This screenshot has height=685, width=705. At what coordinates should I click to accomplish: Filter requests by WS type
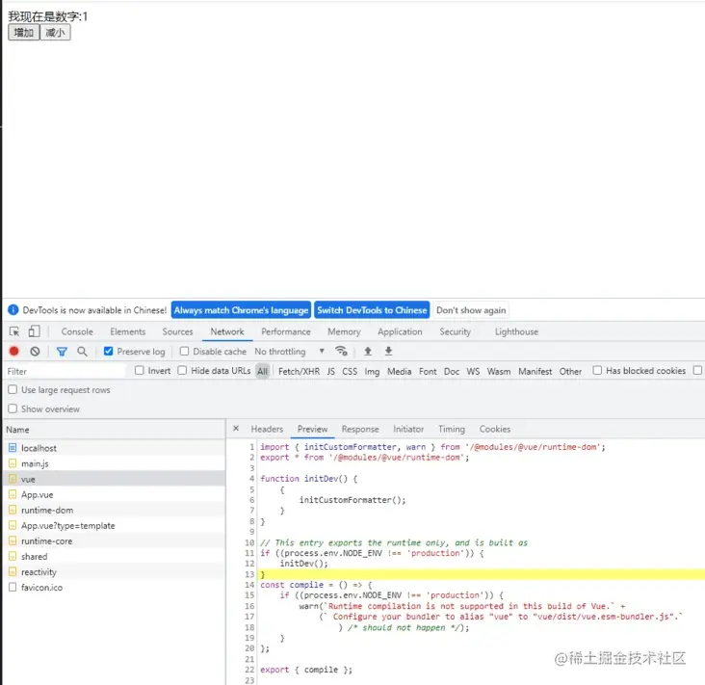click(x=473, y=372)
